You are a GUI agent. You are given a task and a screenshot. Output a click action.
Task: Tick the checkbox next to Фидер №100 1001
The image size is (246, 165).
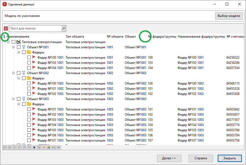click(x=29, y=57)
